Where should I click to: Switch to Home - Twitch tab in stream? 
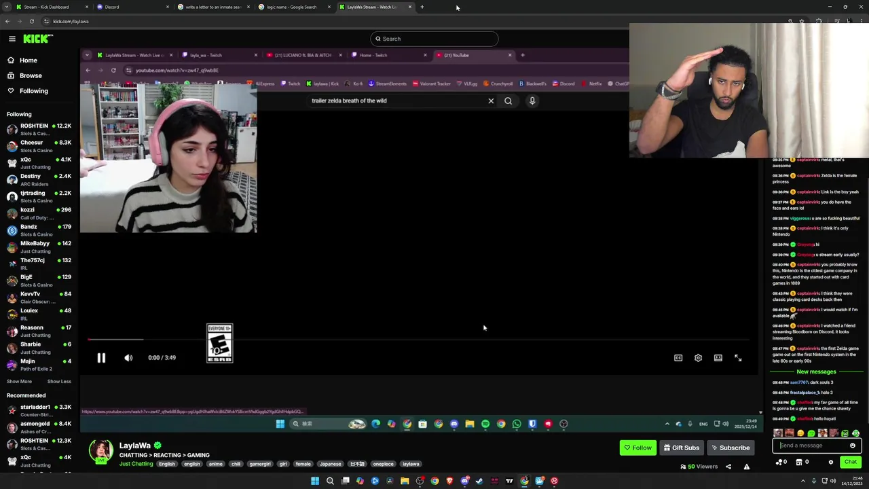[x=388, y=55]
